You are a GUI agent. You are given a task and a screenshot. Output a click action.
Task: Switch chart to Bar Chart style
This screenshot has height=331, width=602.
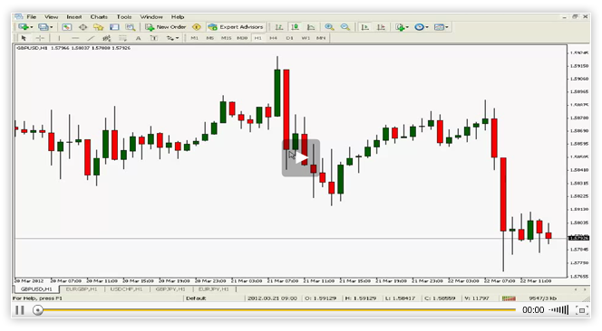(x=279, y=27)
